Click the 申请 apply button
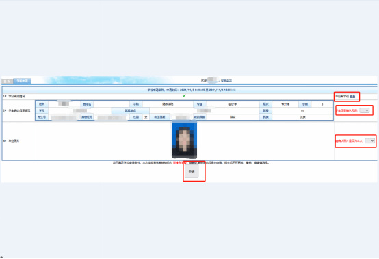The image size is (379, 259). click(192, 171)
